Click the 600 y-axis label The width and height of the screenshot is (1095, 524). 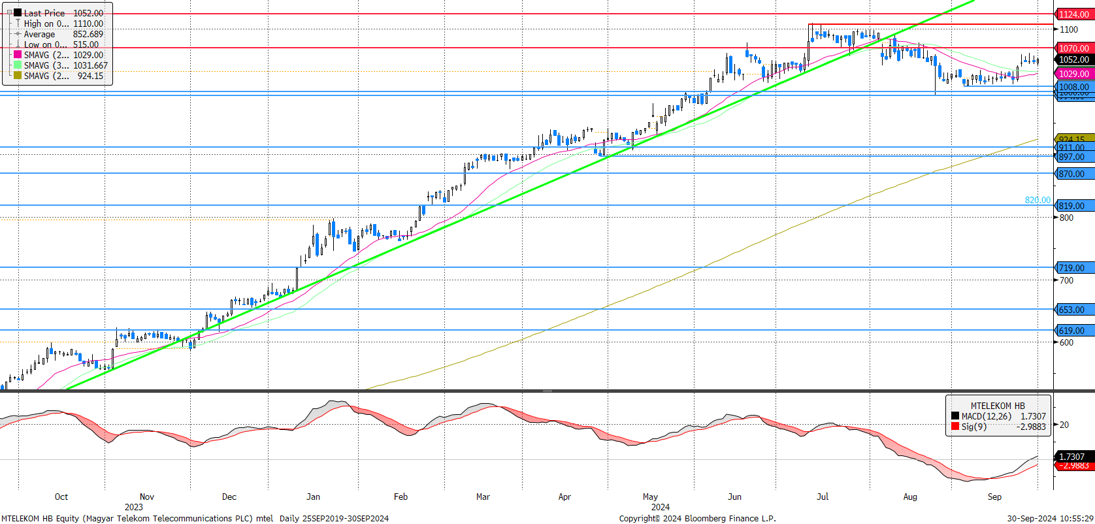tap(1066, 342)
